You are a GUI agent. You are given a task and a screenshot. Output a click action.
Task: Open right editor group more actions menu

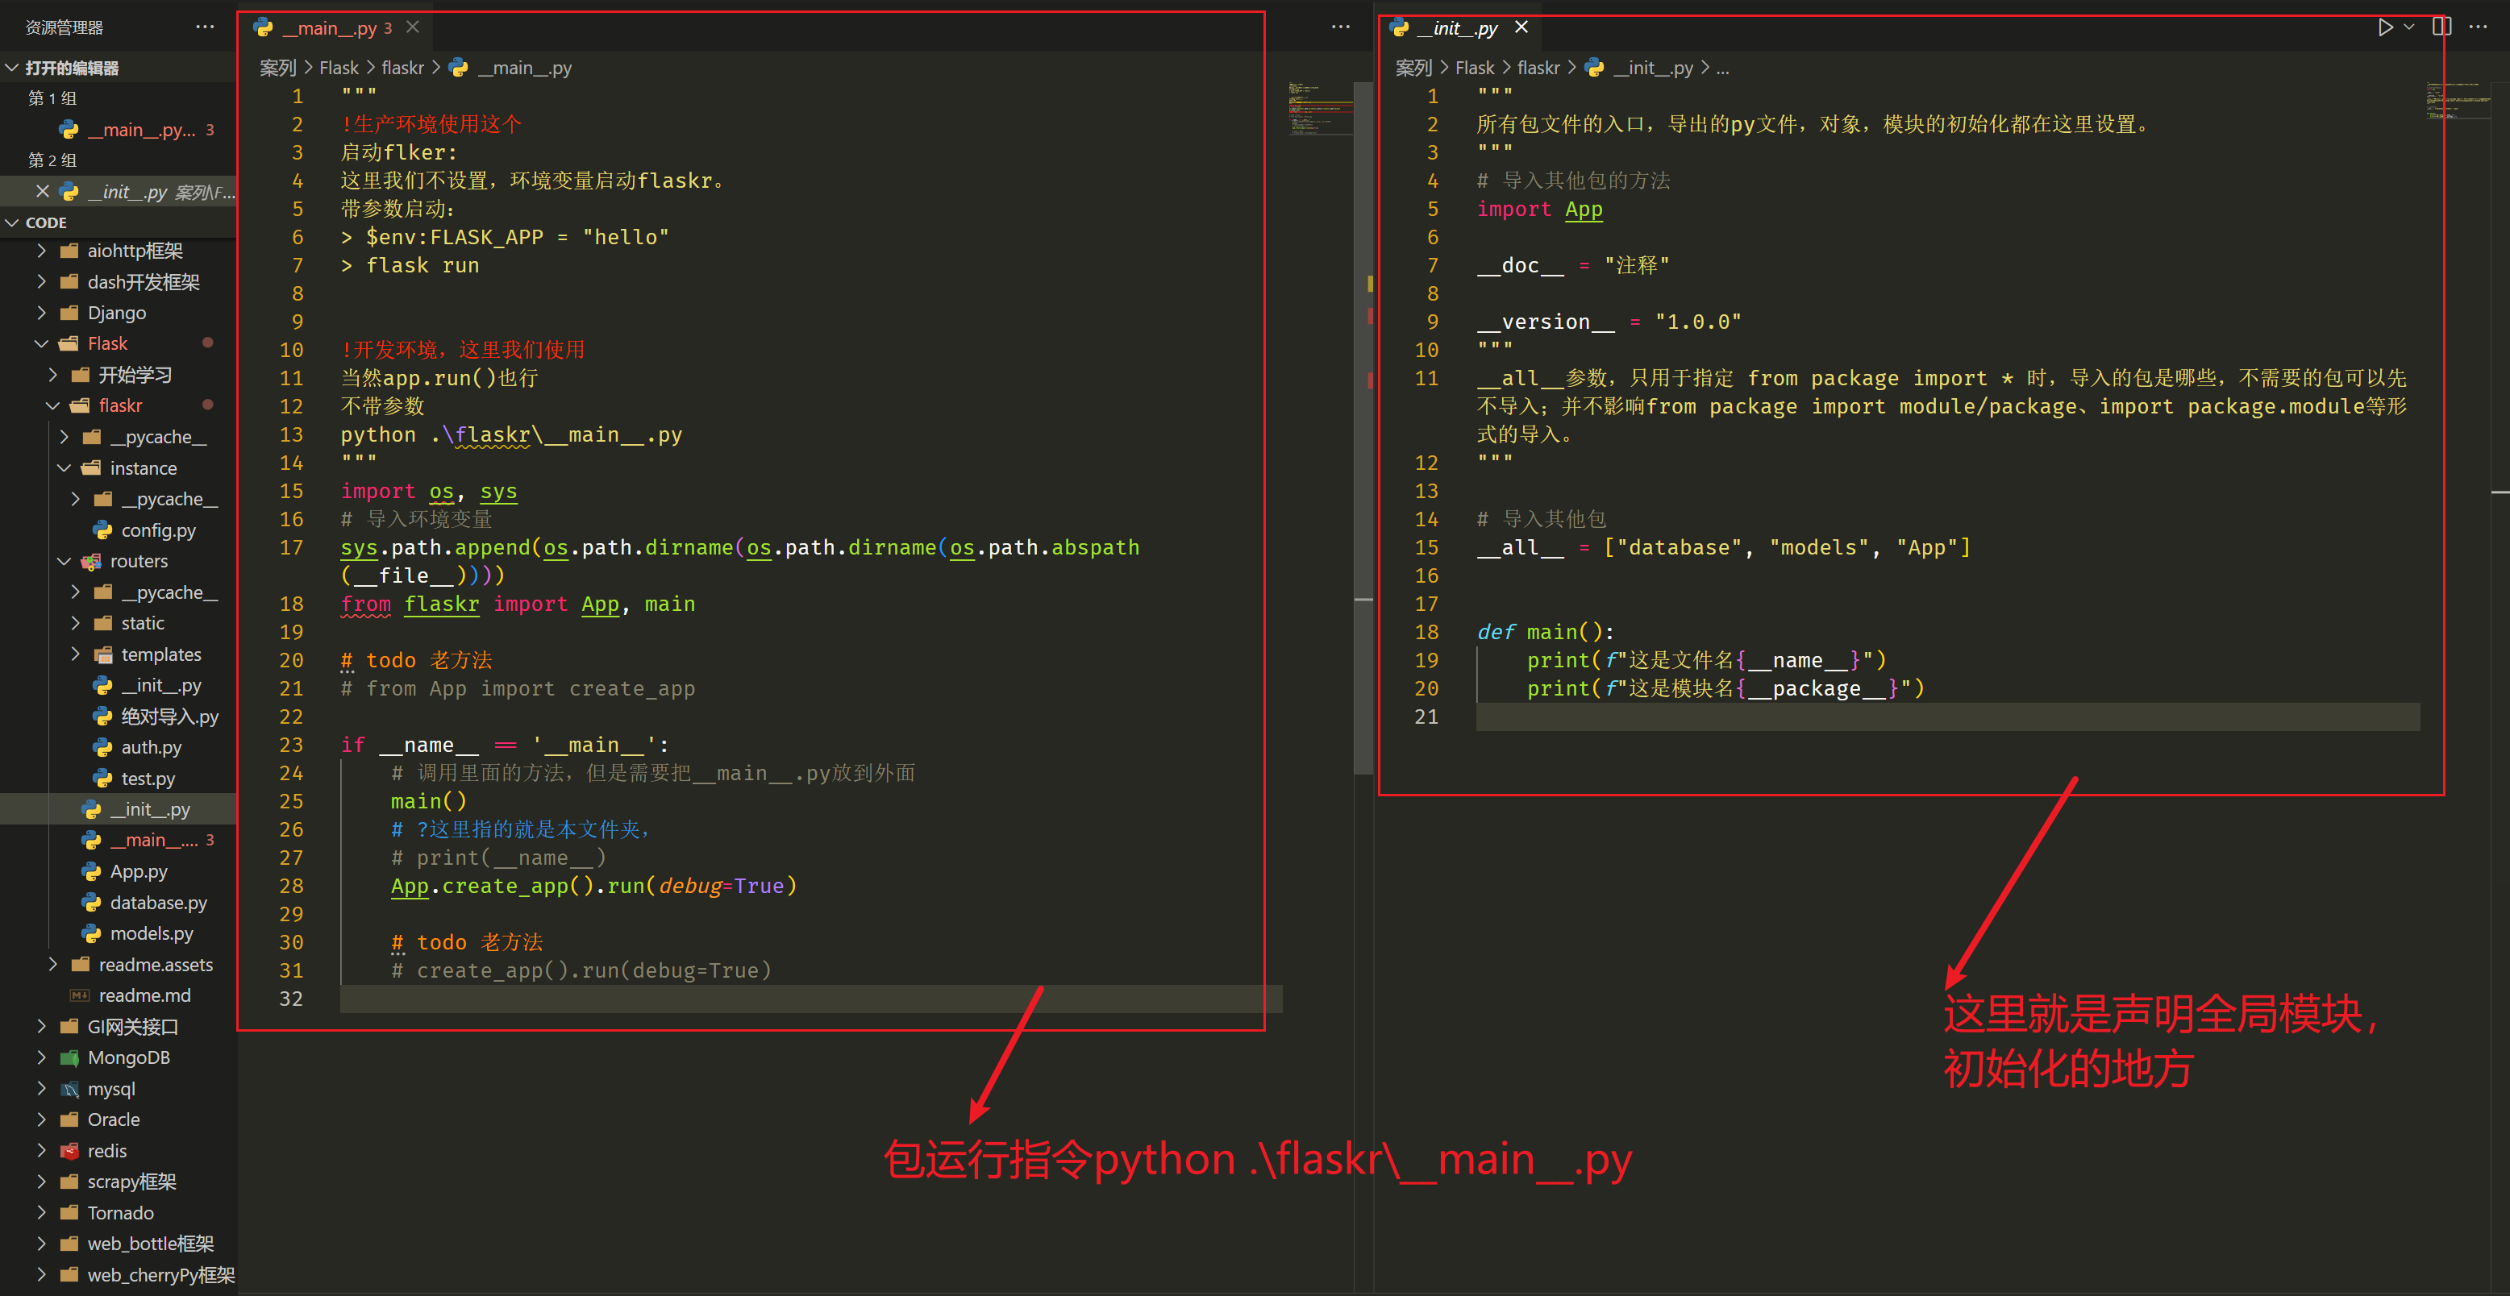(x=2479, y=27)
